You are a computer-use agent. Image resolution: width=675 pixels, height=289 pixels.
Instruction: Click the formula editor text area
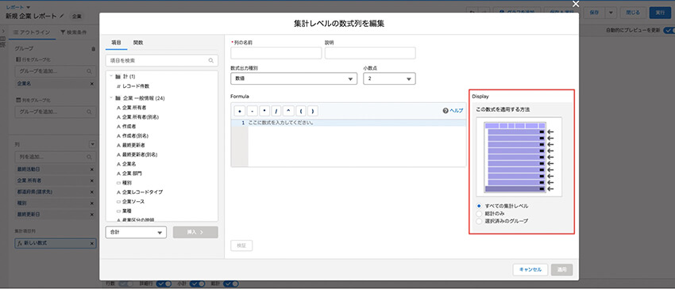click(357, 143)
